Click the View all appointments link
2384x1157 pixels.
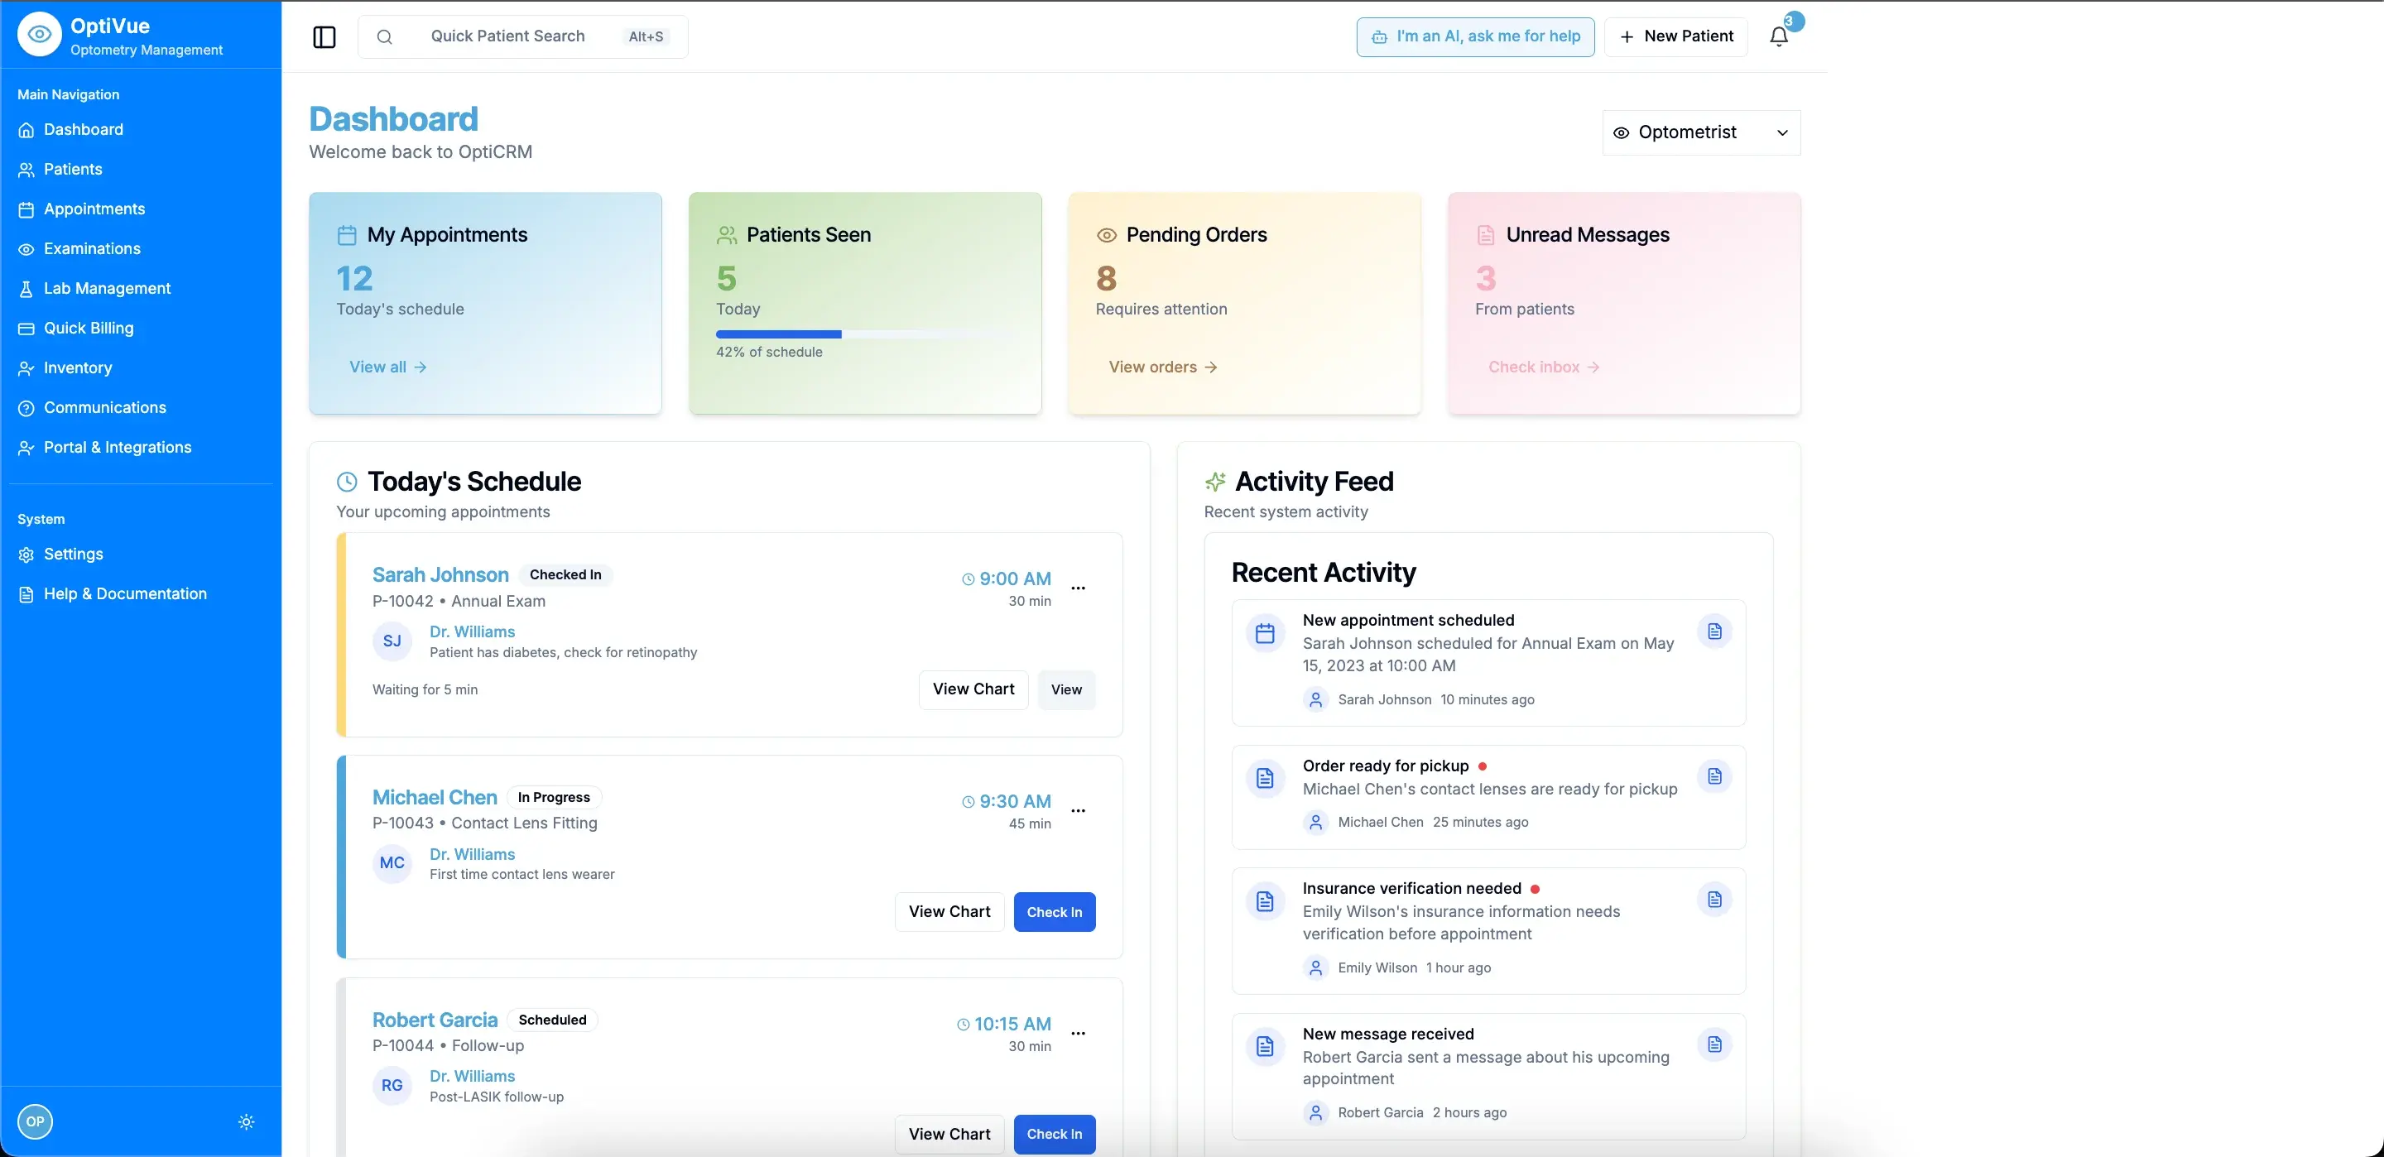pos(387,367)
